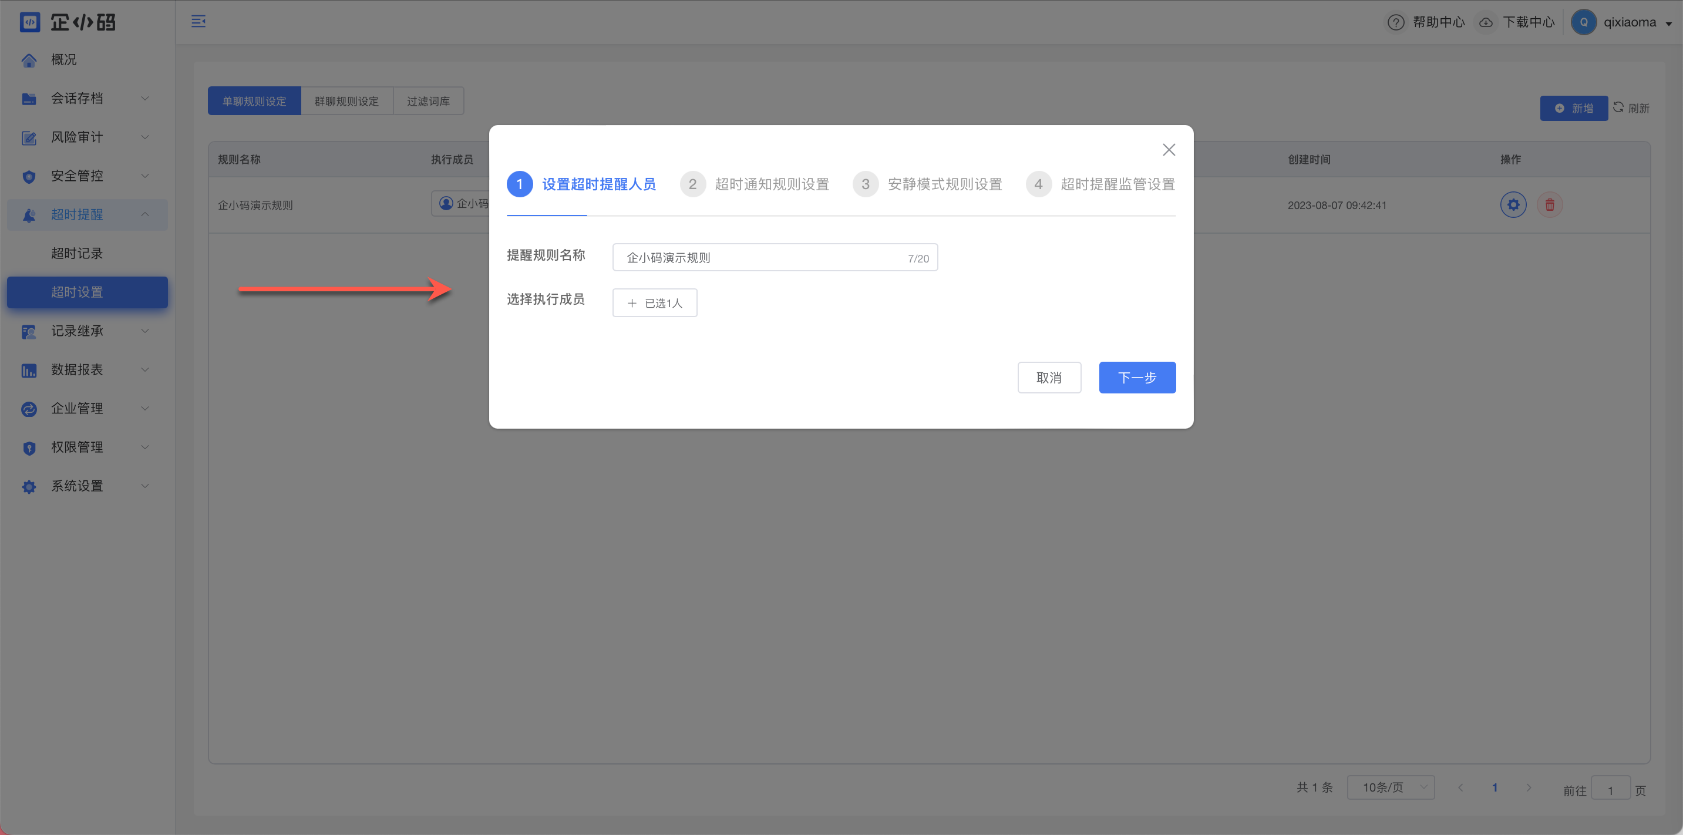The height and width of the screenshot is (835, 1683).
Task: Click step 4 circle in the wizard
Action: click(x=1038, y=184)
